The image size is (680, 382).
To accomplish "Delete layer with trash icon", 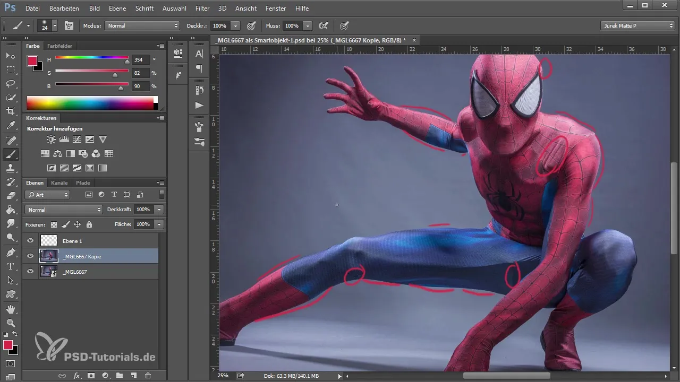I will [148, 376].
